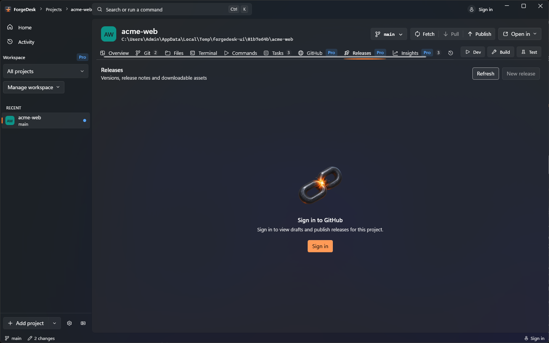Click the Pull button
549x343 pixels.
click(x=451, y=34)
